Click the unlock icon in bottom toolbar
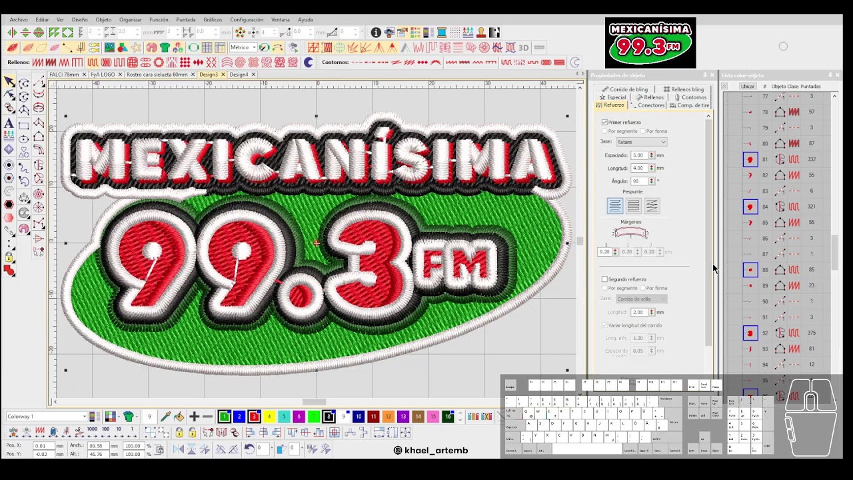The height and width of the screenshot is (480, 853). (x=192, y=433)
